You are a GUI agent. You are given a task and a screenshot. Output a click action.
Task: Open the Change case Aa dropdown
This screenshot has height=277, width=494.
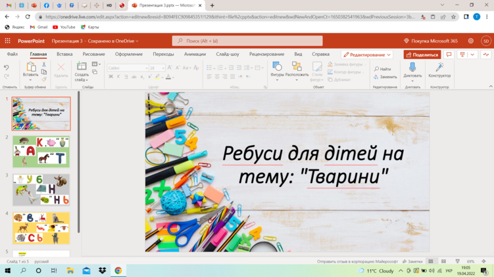(x=187, y=68)
